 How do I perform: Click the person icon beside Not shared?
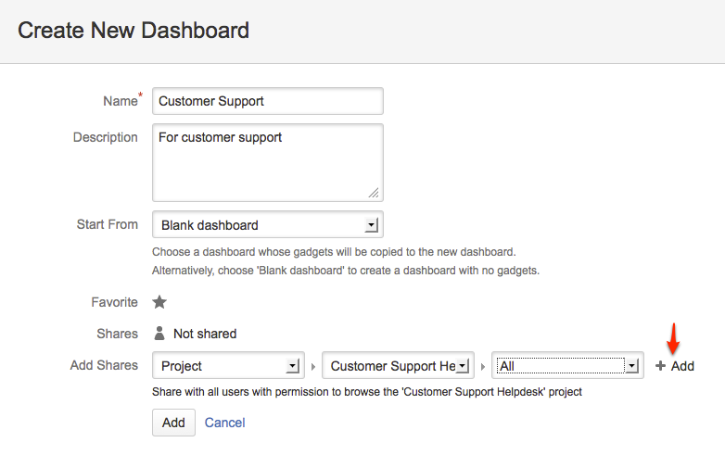click(159, 334)
